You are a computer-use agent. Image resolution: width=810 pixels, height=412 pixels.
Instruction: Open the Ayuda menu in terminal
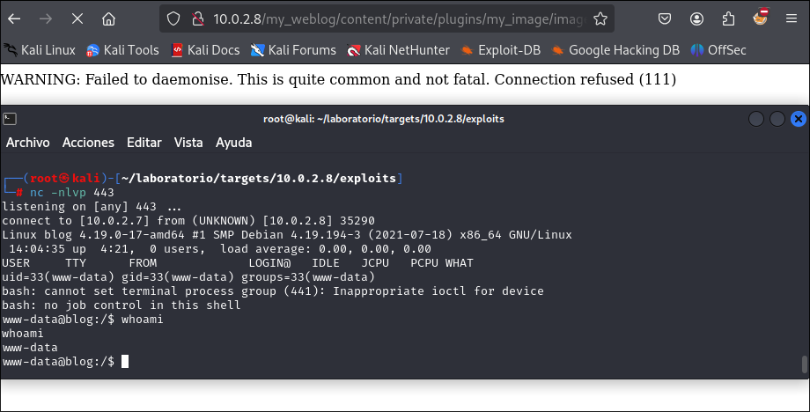(233, 143)
